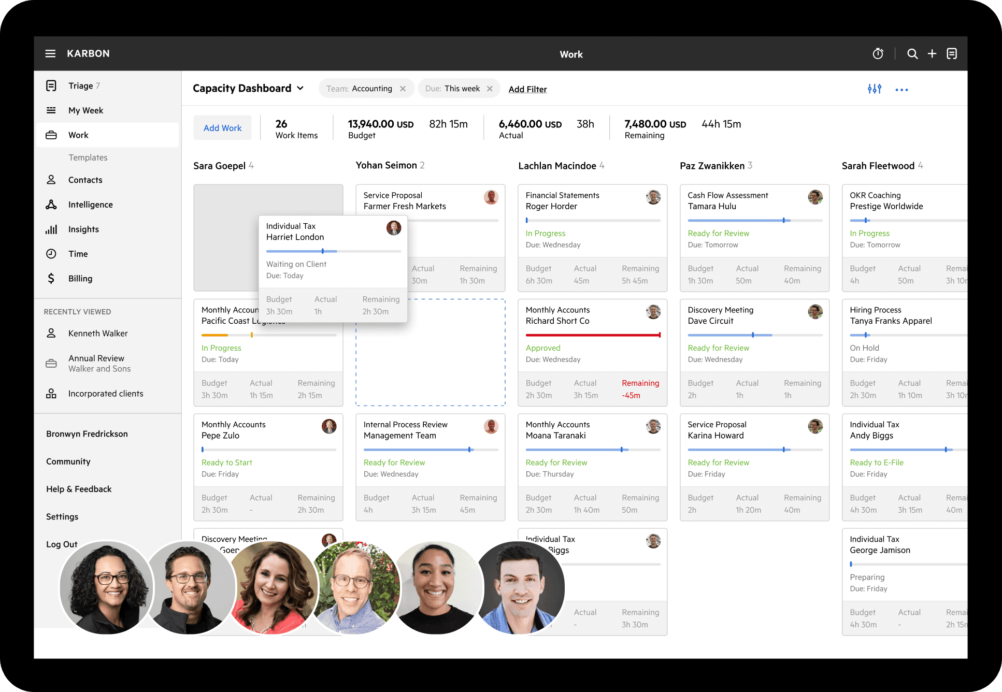Select My Week in the sidebar
Image resolution: width=1002 pixels, height=692 pixels.
click(x=86, y=110)
